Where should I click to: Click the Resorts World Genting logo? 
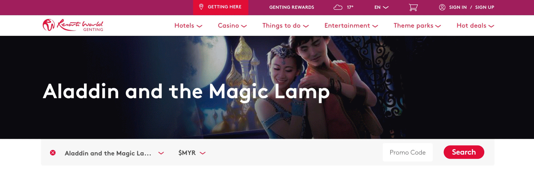point(73,25)
